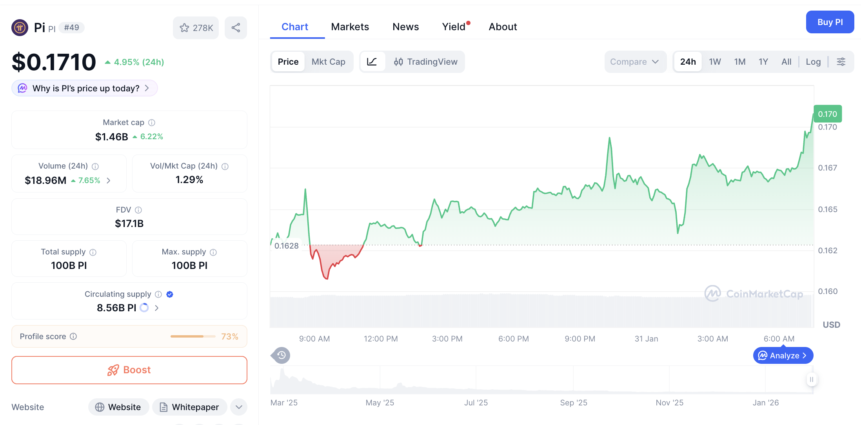Select the 1W timeframe option
Image resolution: width=861 pixels, height=425 pixels.
(x=714, y=62)
